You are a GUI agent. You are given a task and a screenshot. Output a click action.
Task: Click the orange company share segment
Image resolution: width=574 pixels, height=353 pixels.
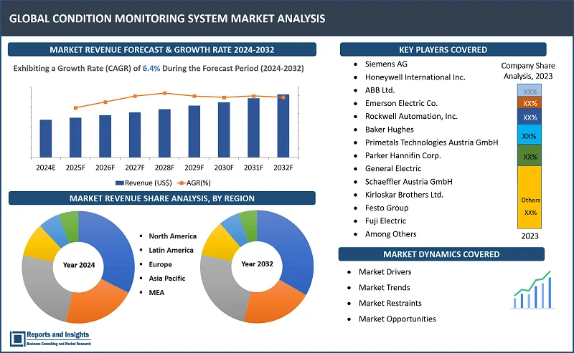(x=530, y=102)
